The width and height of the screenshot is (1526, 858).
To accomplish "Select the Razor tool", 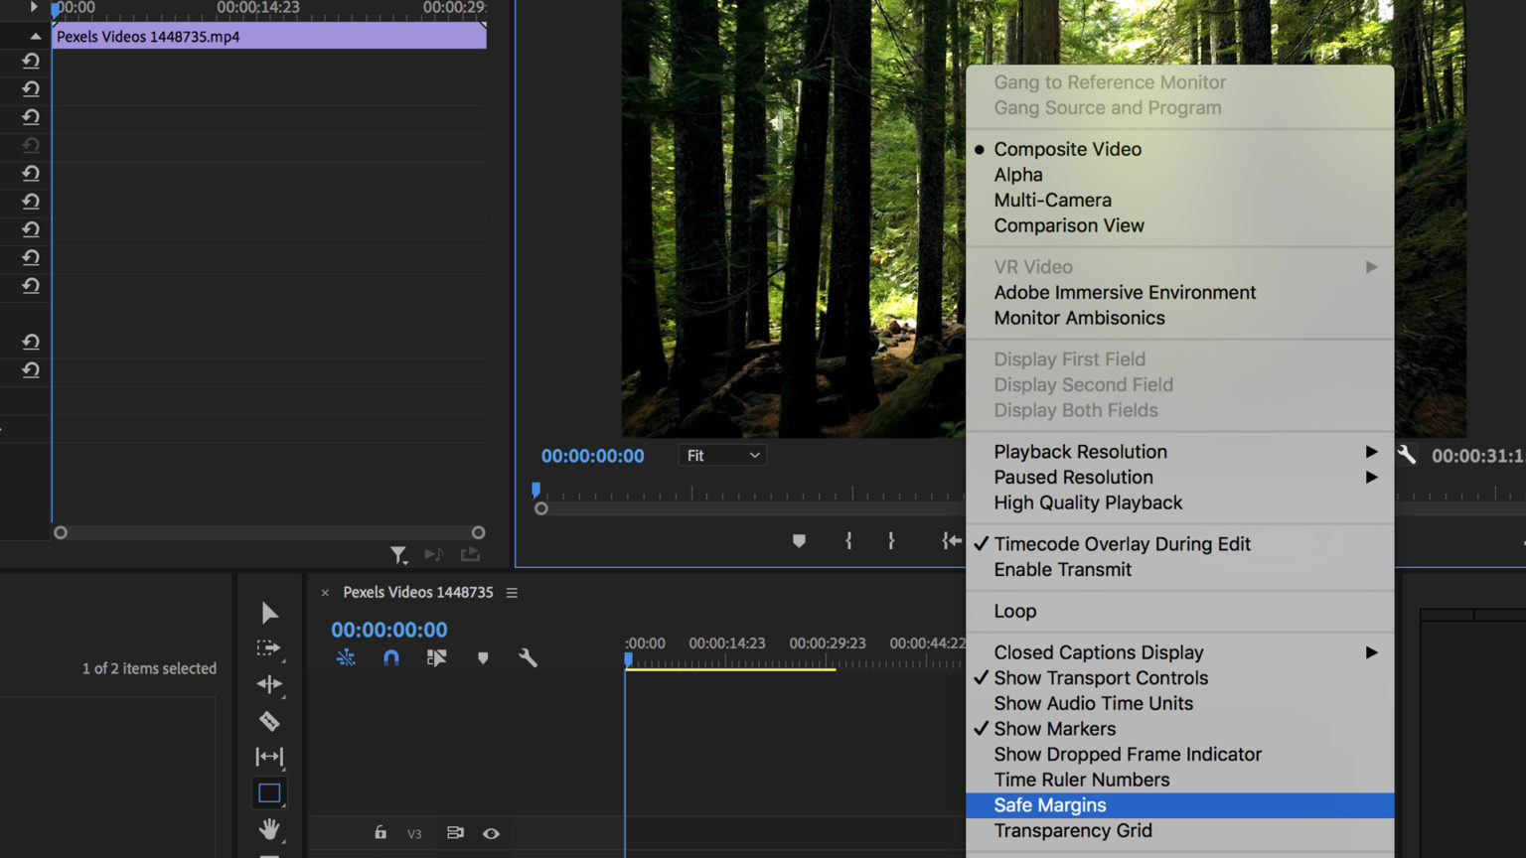I will pyautogui.click(x=268, y=721).
